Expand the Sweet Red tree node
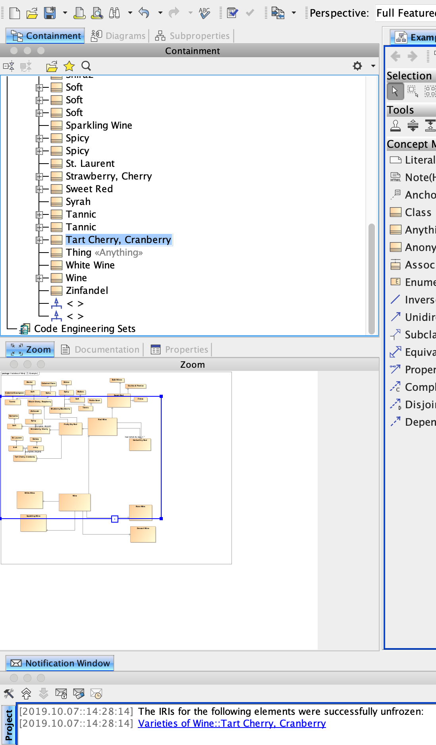 click(39, 189)
